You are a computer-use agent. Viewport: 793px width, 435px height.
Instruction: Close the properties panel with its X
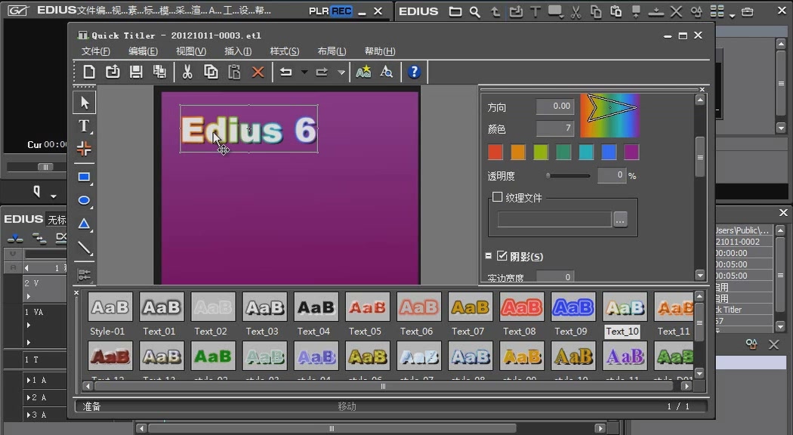(702, 90)
